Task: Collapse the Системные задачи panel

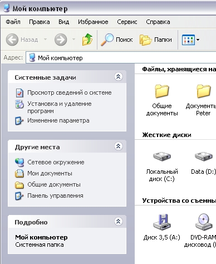Action: [x=118, y=76]
